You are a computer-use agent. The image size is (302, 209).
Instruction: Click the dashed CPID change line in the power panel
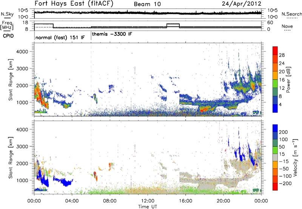[x=91, y=79]
